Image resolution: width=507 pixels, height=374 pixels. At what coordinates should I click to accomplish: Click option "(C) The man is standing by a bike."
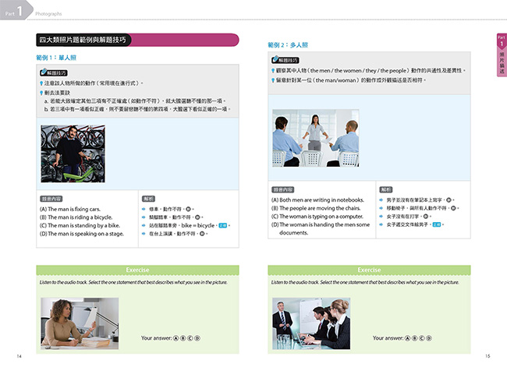pos(80,225)
